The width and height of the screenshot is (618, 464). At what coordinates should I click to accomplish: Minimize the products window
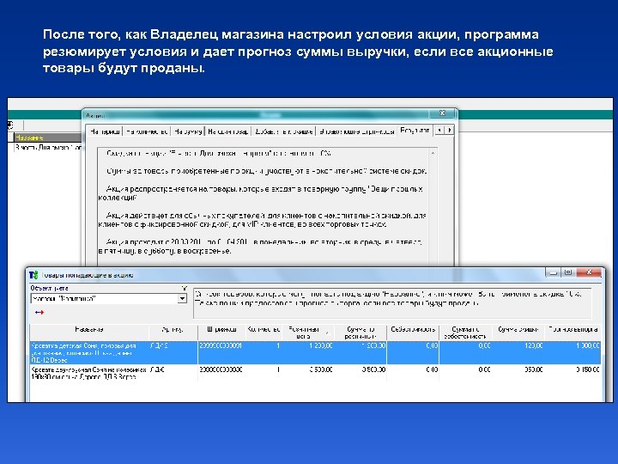click(554, 272)
